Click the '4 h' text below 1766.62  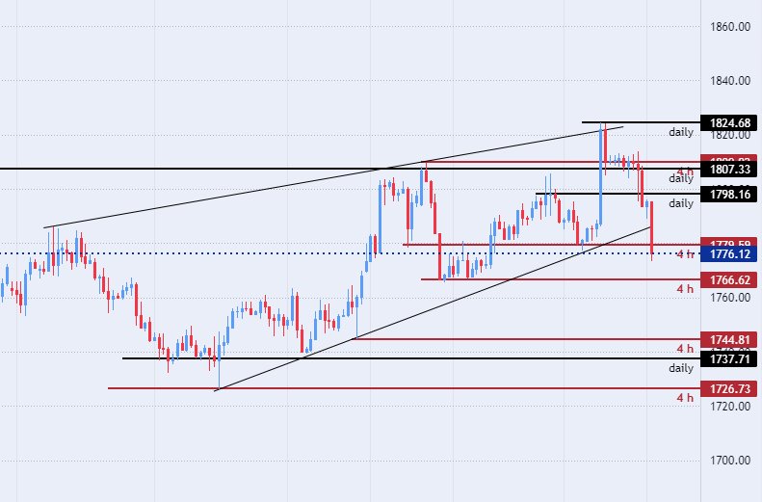coord(685,288)
